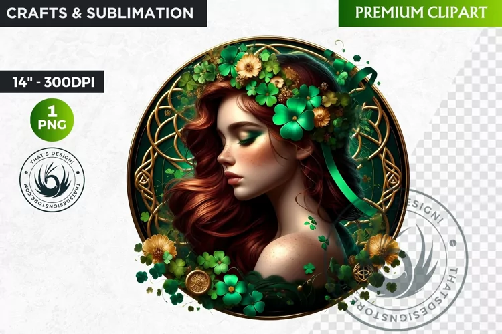Click the large green shamrock in hair
Image resolution: width=502 pixels, height=334 pixels.
click(293, 119)
